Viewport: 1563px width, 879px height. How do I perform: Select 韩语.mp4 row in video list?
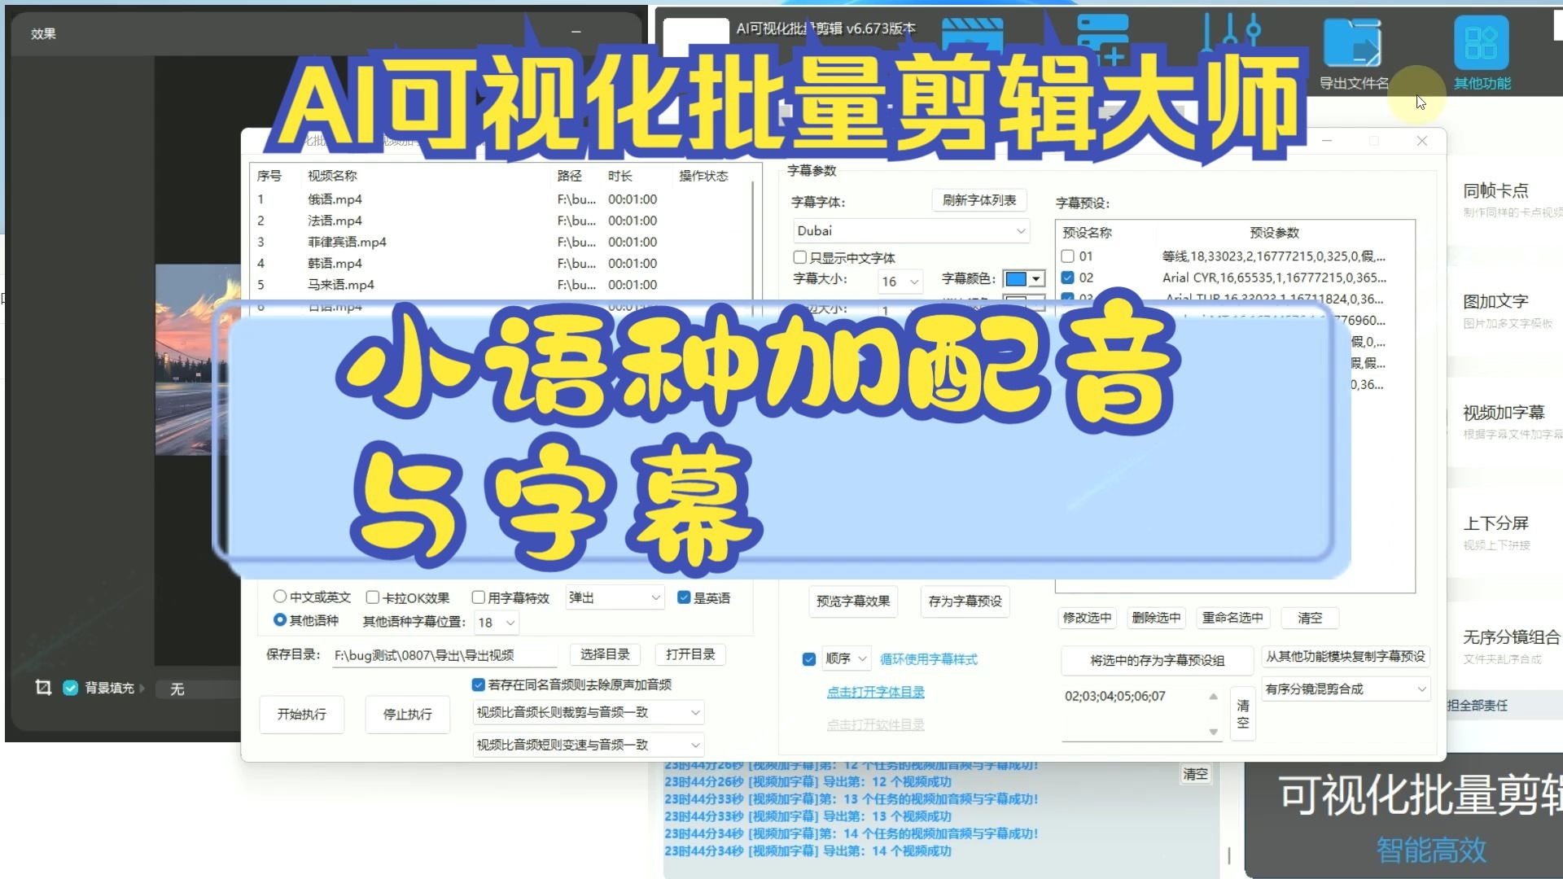click(x=501, y=263)
